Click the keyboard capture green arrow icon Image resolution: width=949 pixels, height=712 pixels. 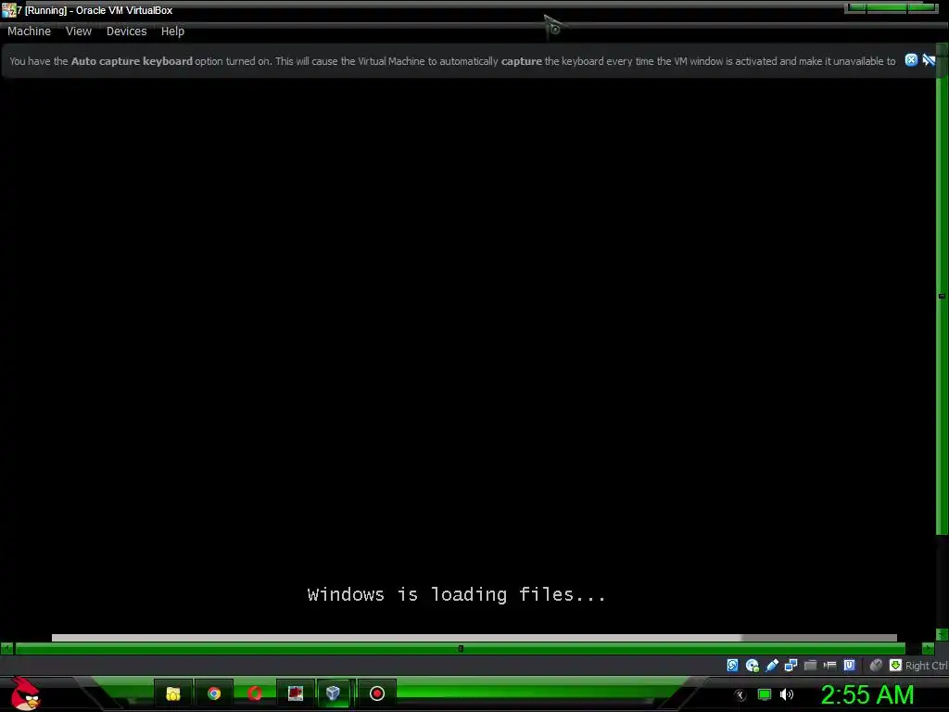896,666
